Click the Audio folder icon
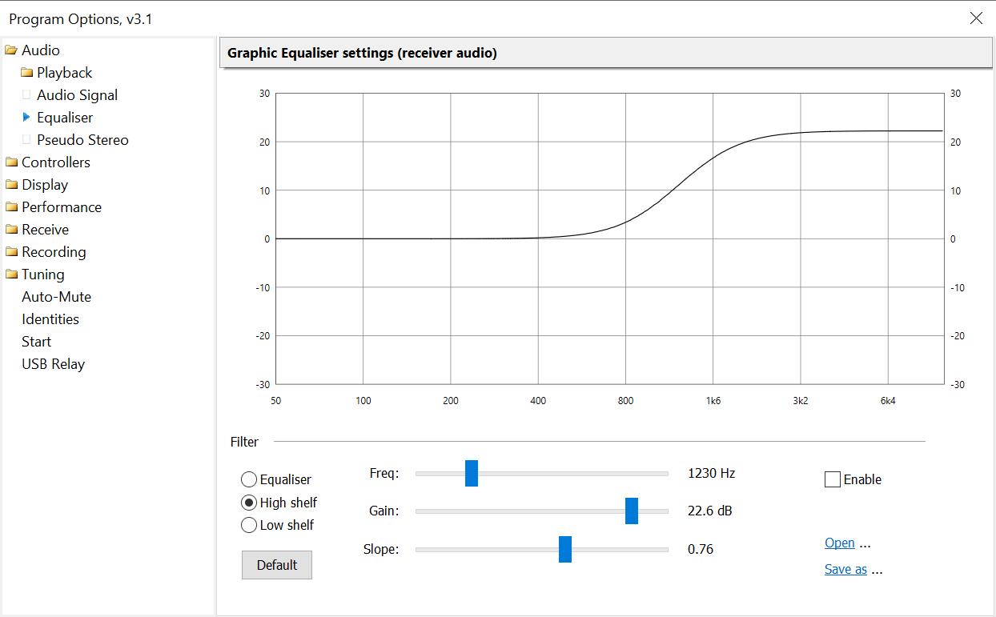This screenshot has height=617, width=996. pos(11,50)
